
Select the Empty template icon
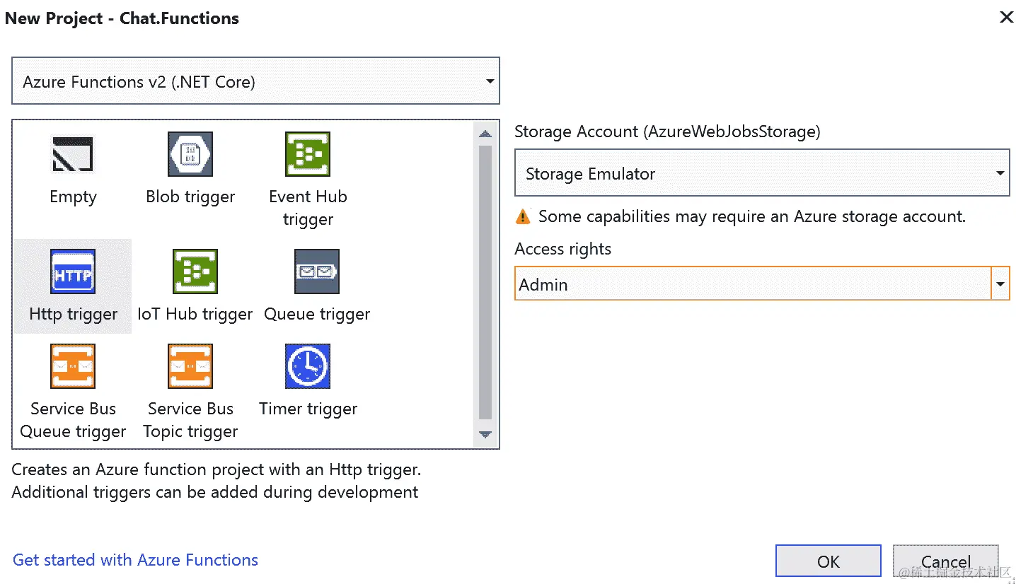click(73, 154)
